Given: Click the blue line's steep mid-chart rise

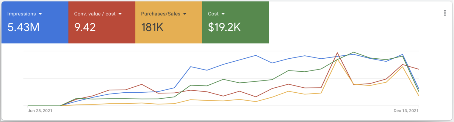Looking at the screenshot, I should 183,77.
